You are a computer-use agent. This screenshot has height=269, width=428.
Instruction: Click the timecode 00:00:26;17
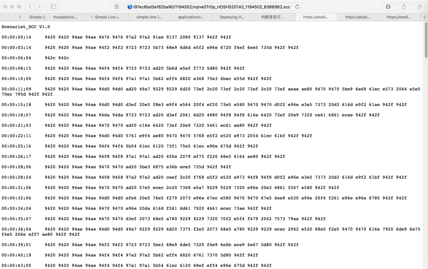coord(16,156)
